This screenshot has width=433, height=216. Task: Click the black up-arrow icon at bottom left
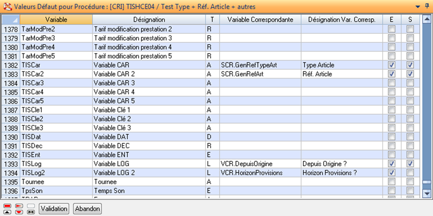[7, 212]
